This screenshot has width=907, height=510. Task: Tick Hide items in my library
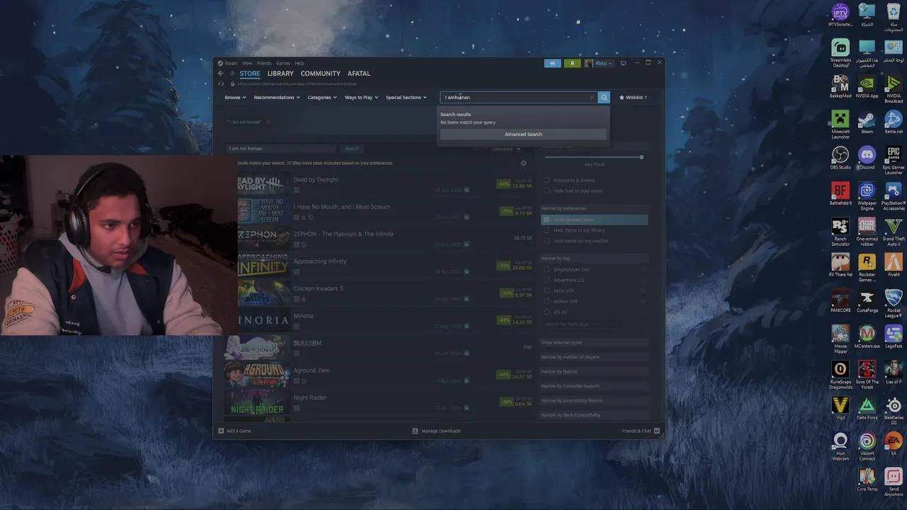tap(547, 230)
